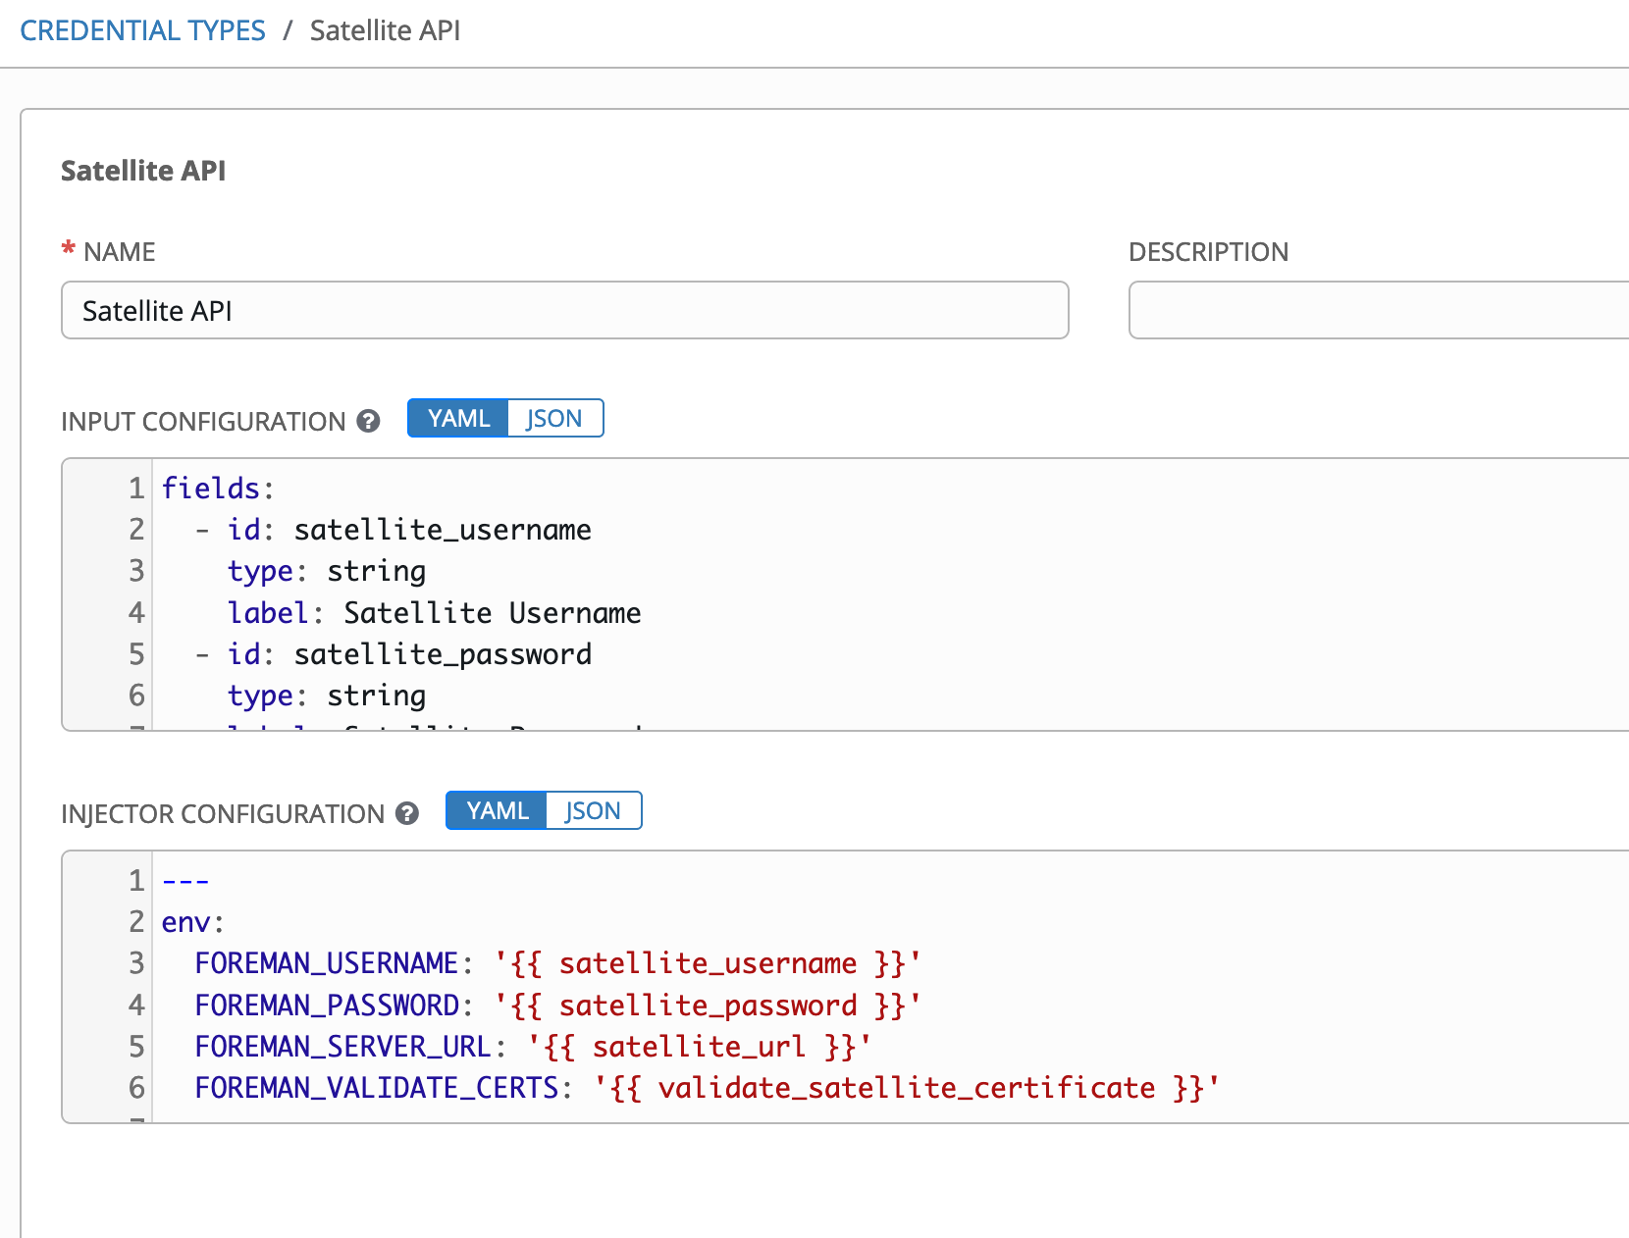Focus the Name input field
The width and height of the screenshot is (1629, 1238).
pyautogui.click(x=564, y=311)
